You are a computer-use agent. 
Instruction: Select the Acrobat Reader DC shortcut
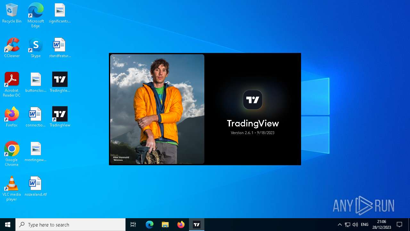point(12,84)
